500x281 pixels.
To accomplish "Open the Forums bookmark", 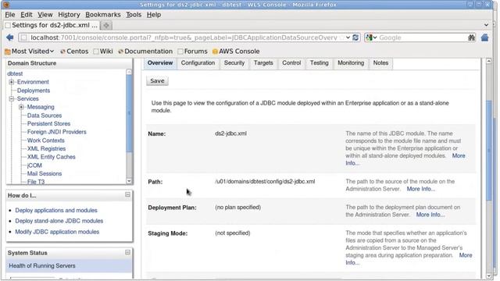I will pos(193,52).
